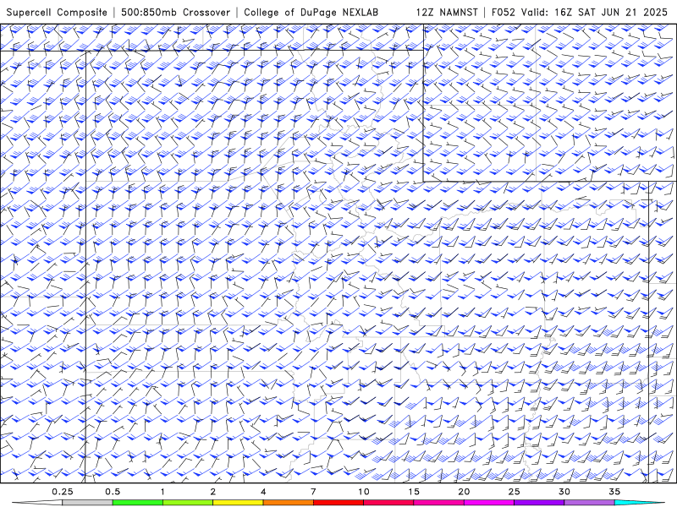
Task: Click the '35' colorbar value
Action: tap(614, 492)
